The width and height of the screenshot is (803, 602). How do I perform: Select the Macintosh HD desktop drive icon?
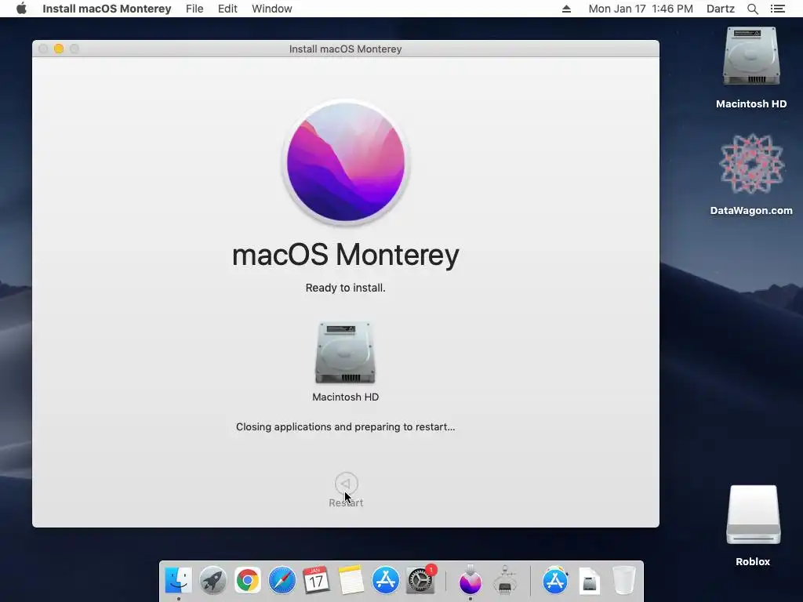coord(751,56)
